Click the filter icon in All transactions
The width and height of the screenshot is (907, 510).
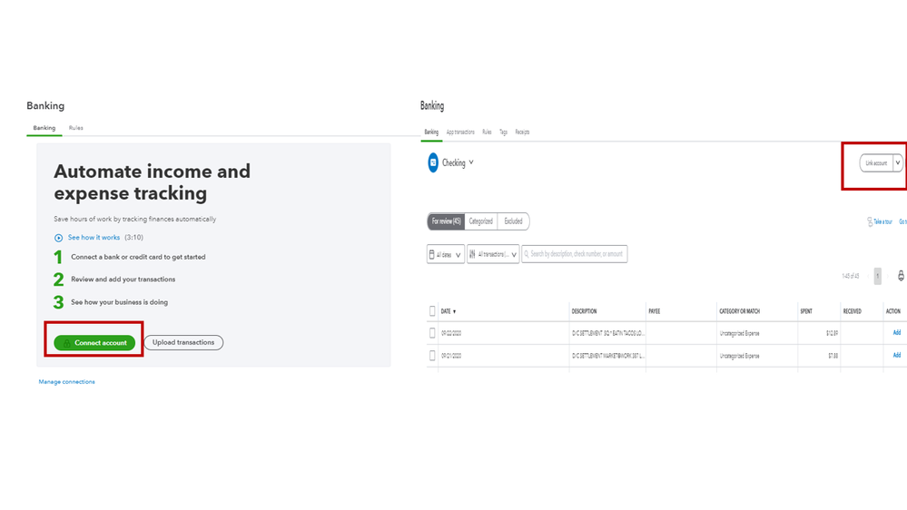[x=472, y=255]
